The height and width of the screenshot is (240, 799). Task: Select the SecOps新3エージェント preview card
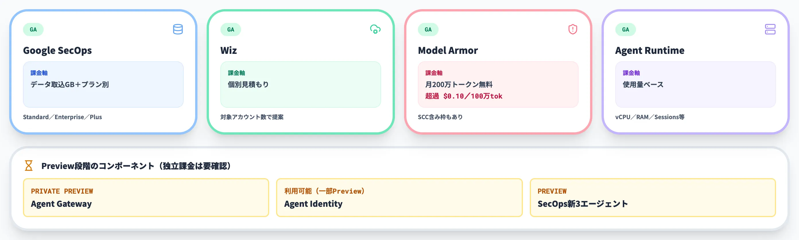(x=653, y=198)
